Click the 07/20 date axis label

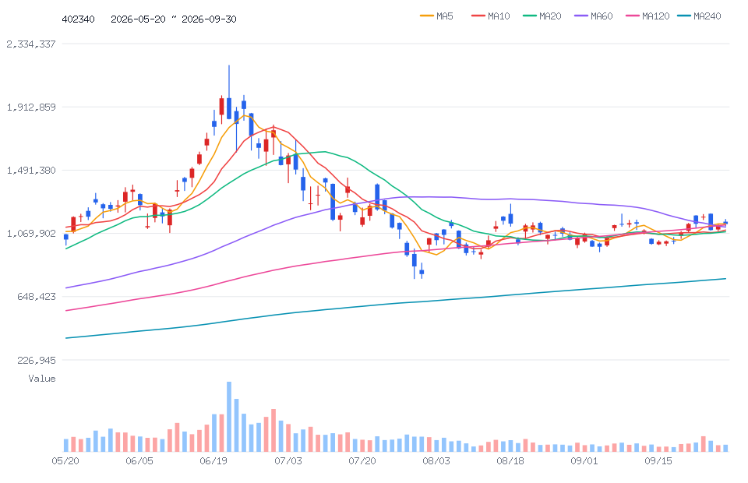tap(362, 460)
